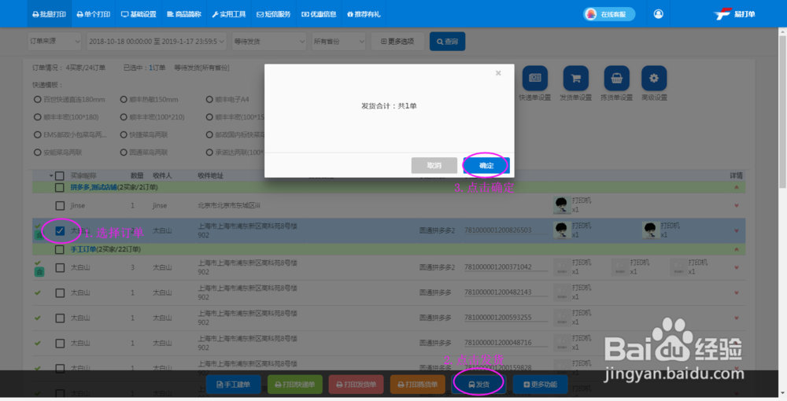The width and height of the screenshot is (787, 401).
Task: Click the merged-order 合 badge on order 781000001200371042
Action: pyautogui.click(x=39, y=272)
